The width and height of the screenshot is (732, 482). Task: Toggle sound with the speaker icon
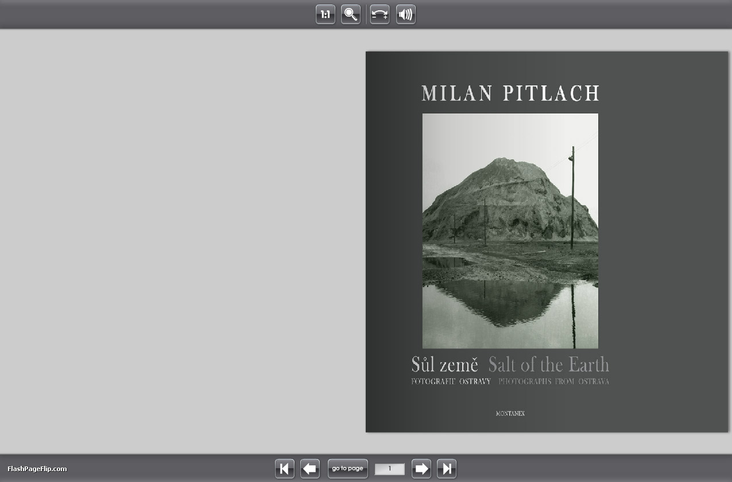(x=405, y=14)
